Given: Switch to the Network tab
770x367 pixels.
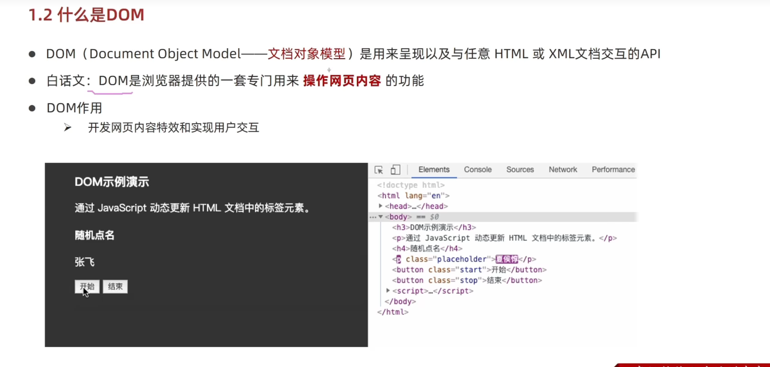Looking at the screenshot, I should click(x=563, y=170).
